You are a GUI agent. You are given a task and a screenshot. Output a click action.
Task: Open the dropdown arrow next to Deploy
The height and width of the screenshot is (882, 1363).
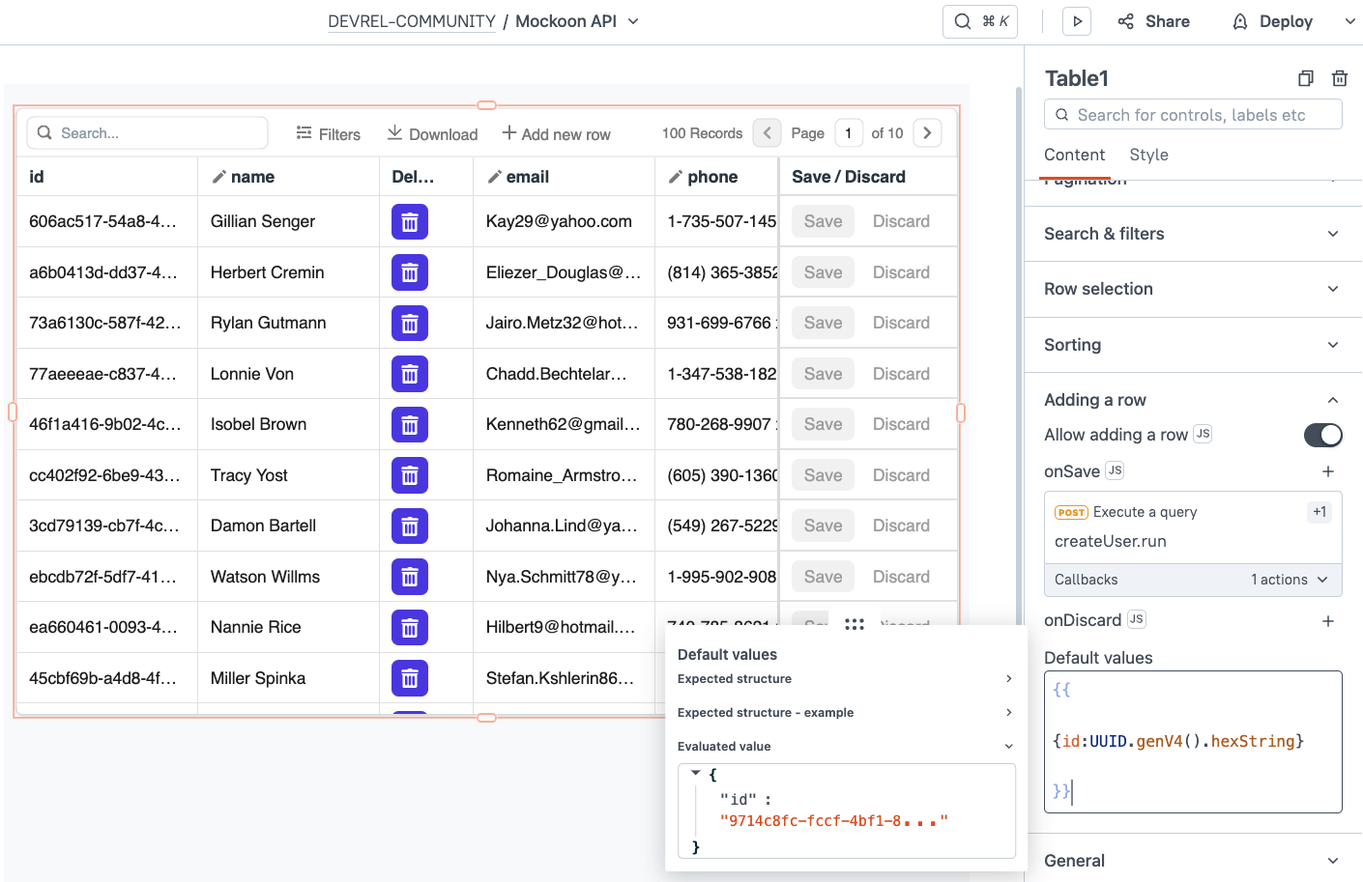click(x=1349, y=21)
